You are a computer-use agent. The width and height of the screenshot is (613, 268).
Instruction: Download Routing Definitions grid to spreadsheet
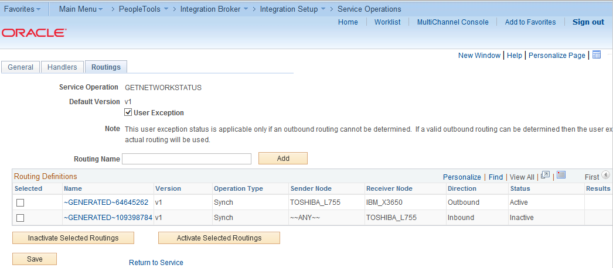561,176
